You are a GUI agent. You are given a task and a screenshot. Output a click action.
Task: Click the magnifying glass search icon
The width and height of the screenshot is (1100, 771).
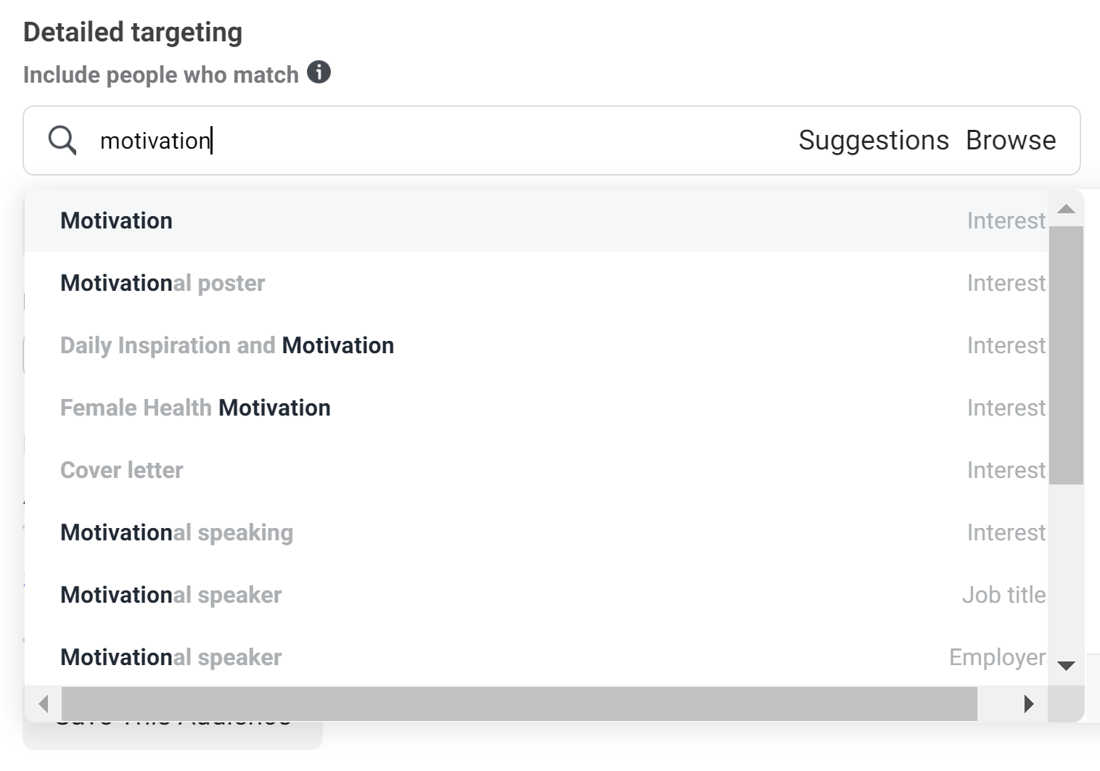[x=62, y=140]
